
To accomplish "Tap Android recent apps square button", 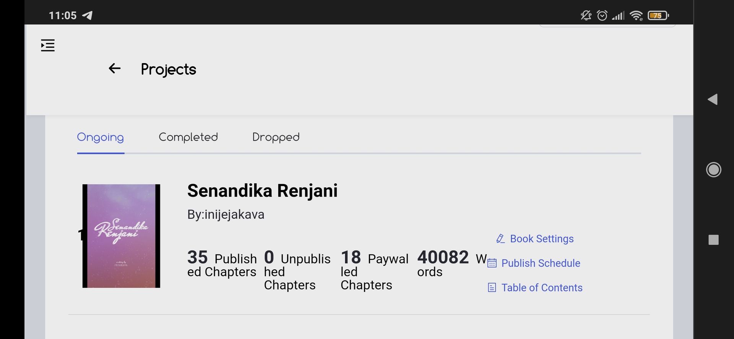I will (713, 240).
